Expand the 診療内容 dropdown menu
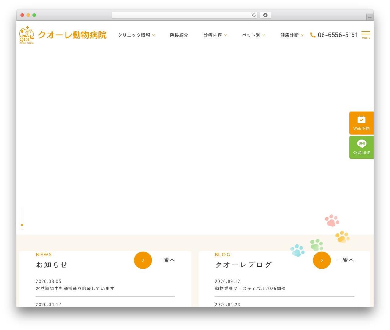 (x=215, y=35)
